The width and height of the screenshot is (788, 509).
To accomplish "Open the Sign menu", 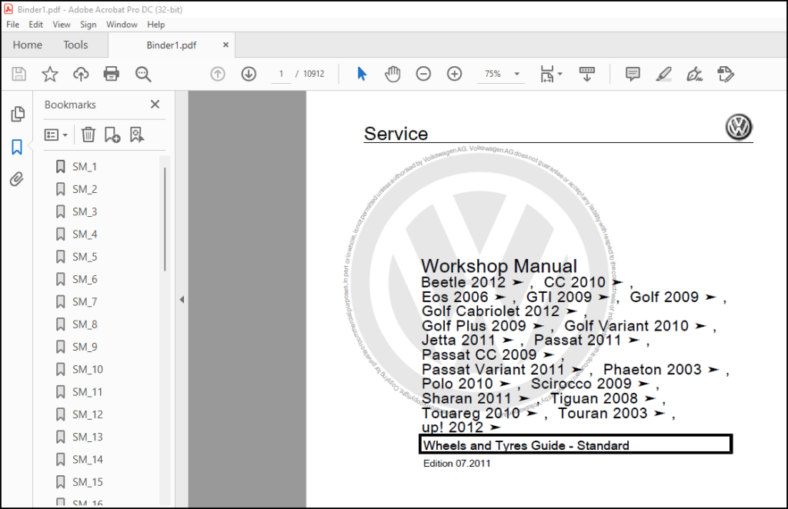I will pyautogui.click(x=88, y=25).
